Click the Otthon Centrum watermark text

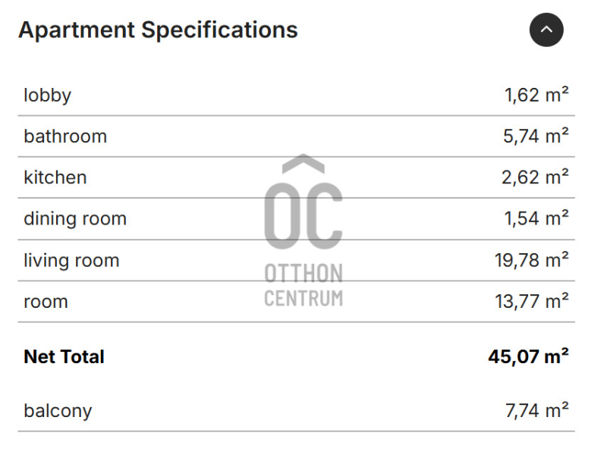(x=303, y=285)
